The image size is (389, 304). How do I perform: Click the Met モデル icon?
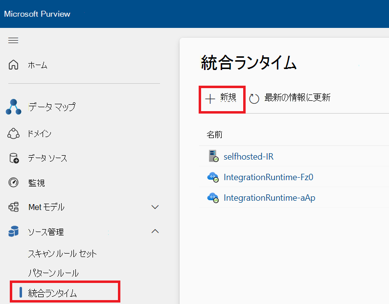coord(14,207)
